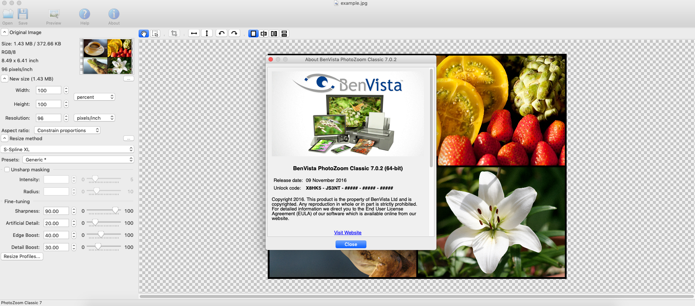Click the Sharpness value field
This screenshot has height=306, width=695.
[x=56, y=211]
